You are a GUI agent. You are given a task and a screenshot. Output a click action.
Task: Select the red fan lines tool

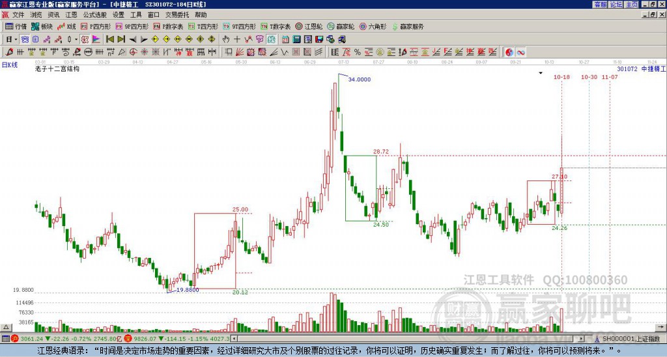point(240,52)
